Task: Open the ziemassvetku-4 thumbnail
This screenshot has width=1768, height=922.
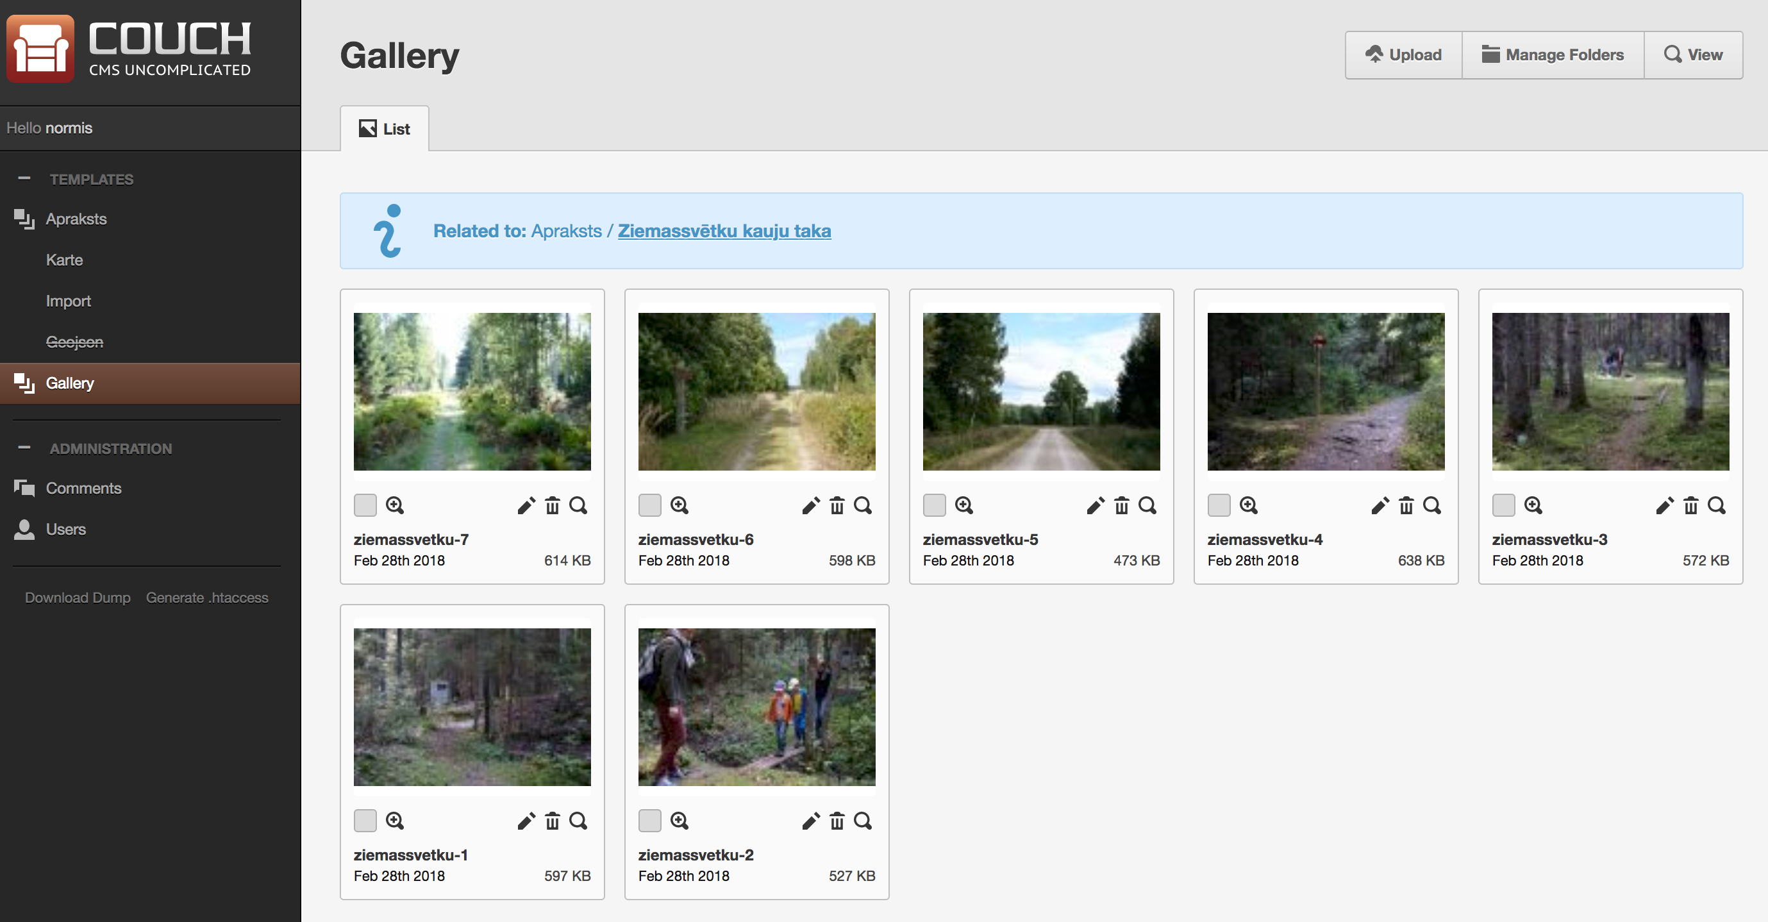Action: (x=1326, y=391)
